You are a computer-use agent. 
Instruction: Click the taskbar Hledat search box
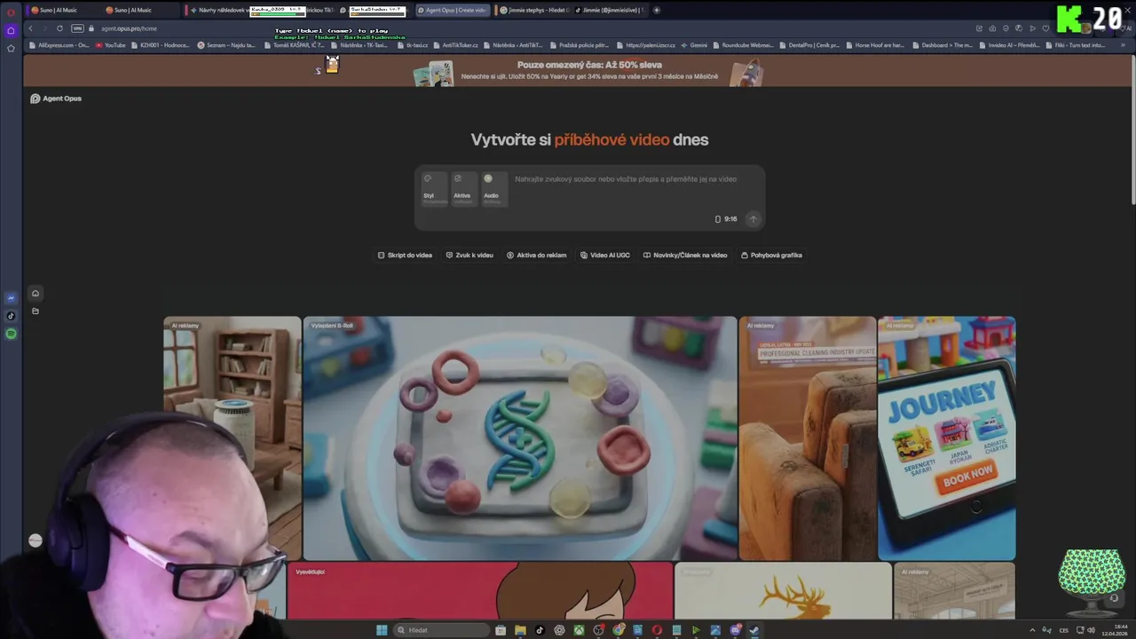coord(443,630)
